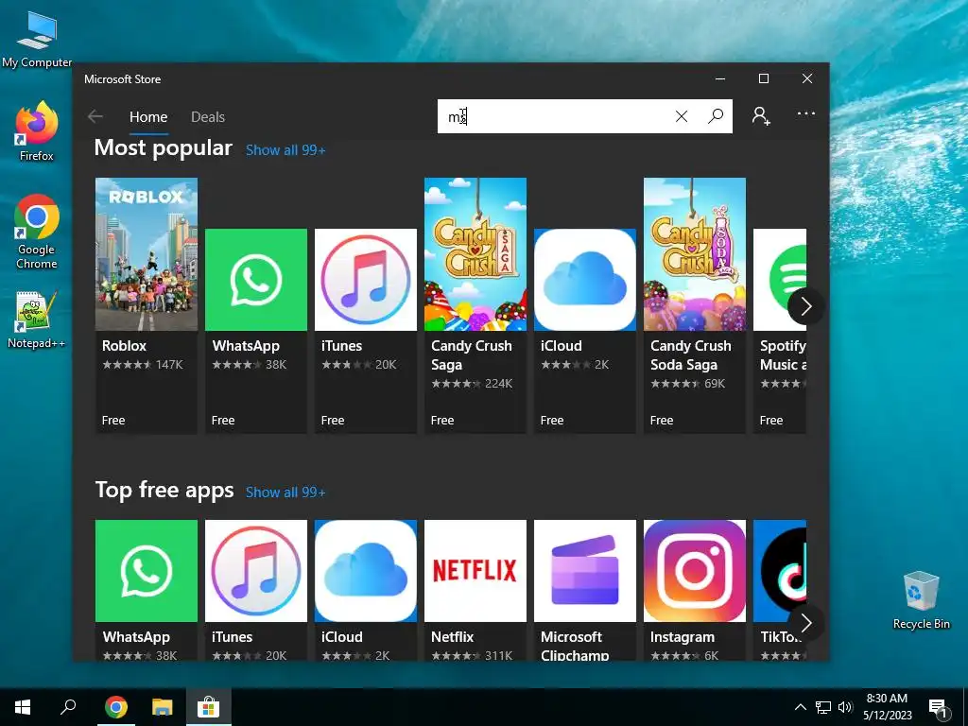Screen dimensions: 968x726
Task: Open iCloud in Top free apps
Action: pos(366,590)
